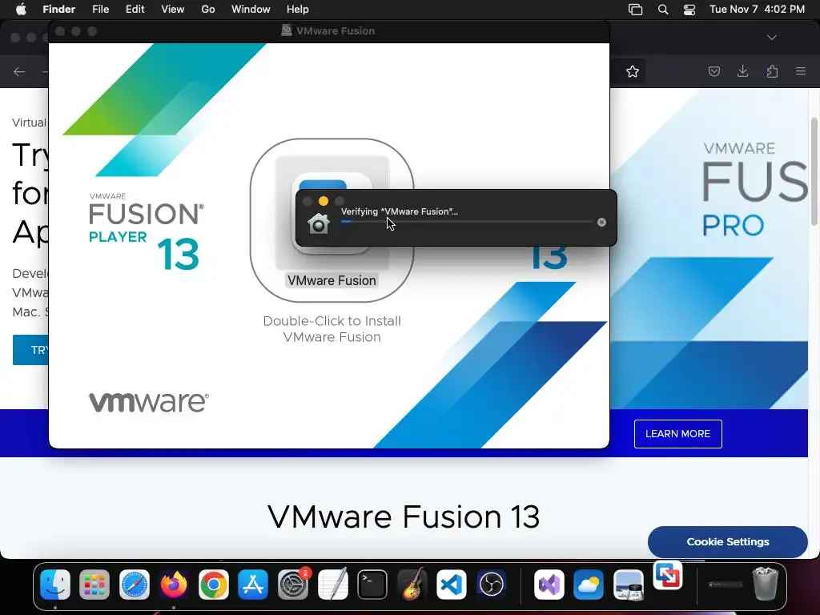Click the 'VMware Fusion 13' page heading

point(404,517)
